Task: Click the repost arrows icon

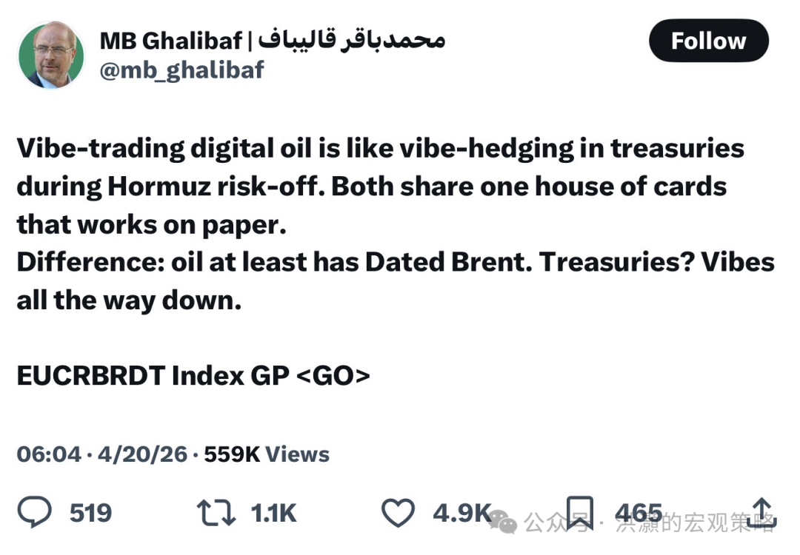Action: (216, 512)
